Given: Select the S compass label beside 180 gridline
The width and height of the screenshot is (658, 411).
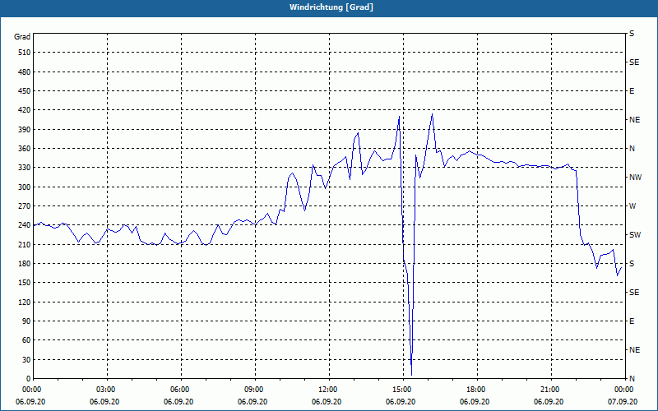Looking at the screenshot, I should 632,263.
